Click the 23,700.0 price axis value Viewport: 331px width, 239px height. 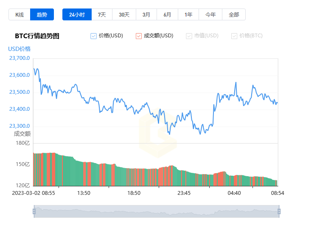tap(20, 58)
